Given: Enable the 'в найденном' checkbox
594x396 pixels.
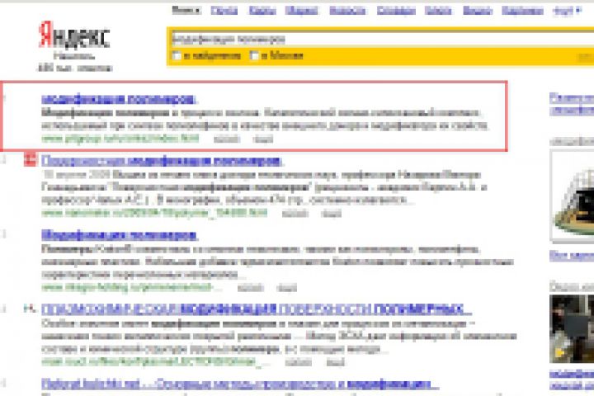Looking at the screenshot, I should point(177,56).
